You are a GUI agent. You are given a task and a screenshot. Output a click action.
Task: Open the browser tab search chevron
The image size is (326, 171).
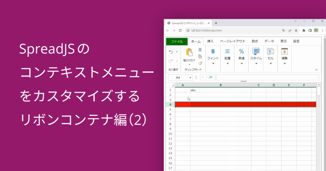[295, 21]
